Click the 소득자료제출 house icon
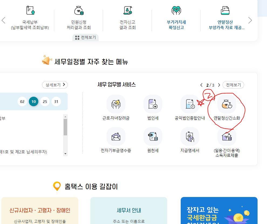Viewport: 267px width, 224px height. pyautogui.click(x=227, y=136)
